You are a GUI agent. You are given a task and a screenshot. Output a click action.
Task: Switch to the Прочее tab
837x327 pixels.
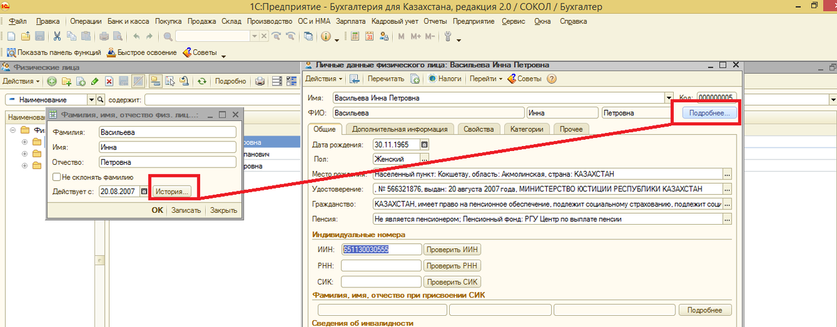pos(571,129)
